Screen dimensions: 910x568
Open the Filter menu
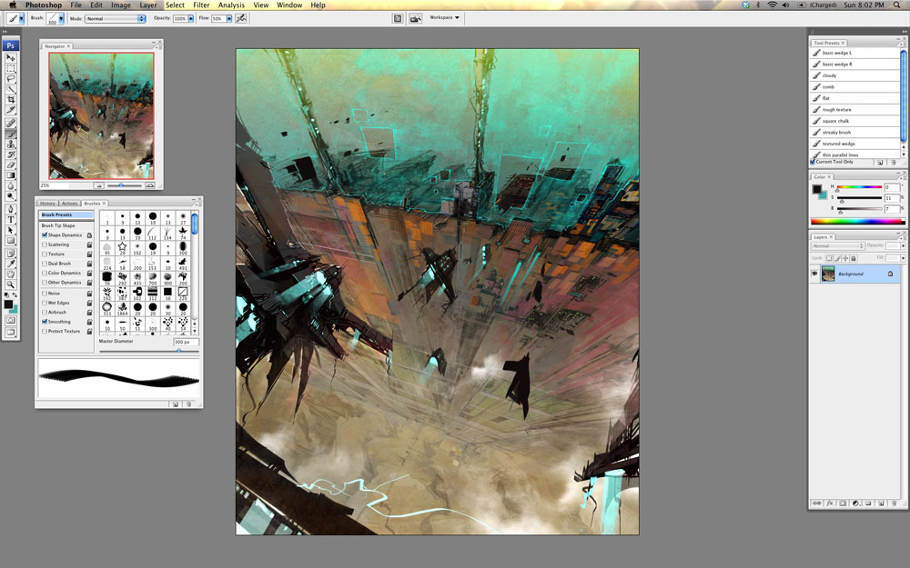[201, 5]
